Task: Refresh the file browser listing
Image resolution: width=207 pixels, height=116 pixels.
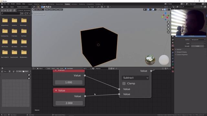Action: click(11, 10)
